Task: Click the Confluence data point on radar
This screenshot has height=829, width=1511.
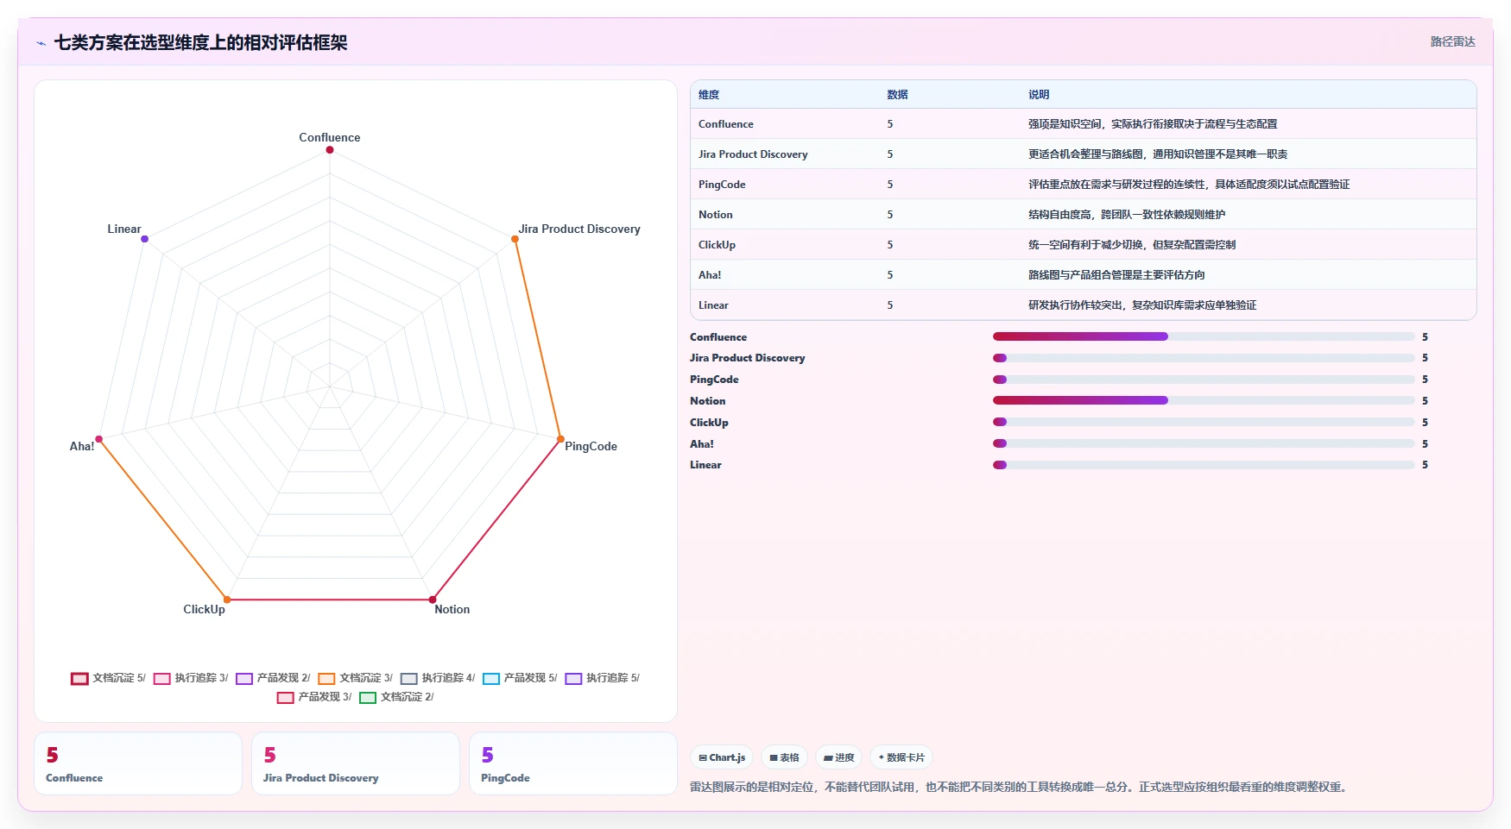Action: pos(330,150)
